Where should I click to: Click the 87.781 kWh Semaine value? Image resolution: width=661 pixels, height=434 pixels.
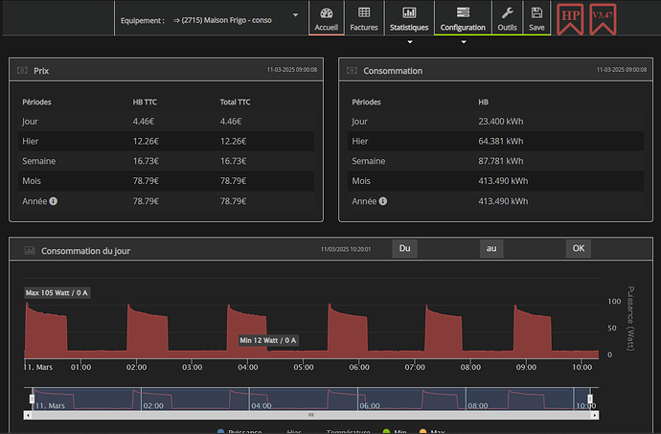pos(501,161)
